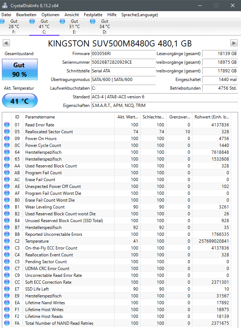Viewport: 241px width, 328px height.
Task: Click the Gut 90 % health status button
Action: tap(20, 69)
